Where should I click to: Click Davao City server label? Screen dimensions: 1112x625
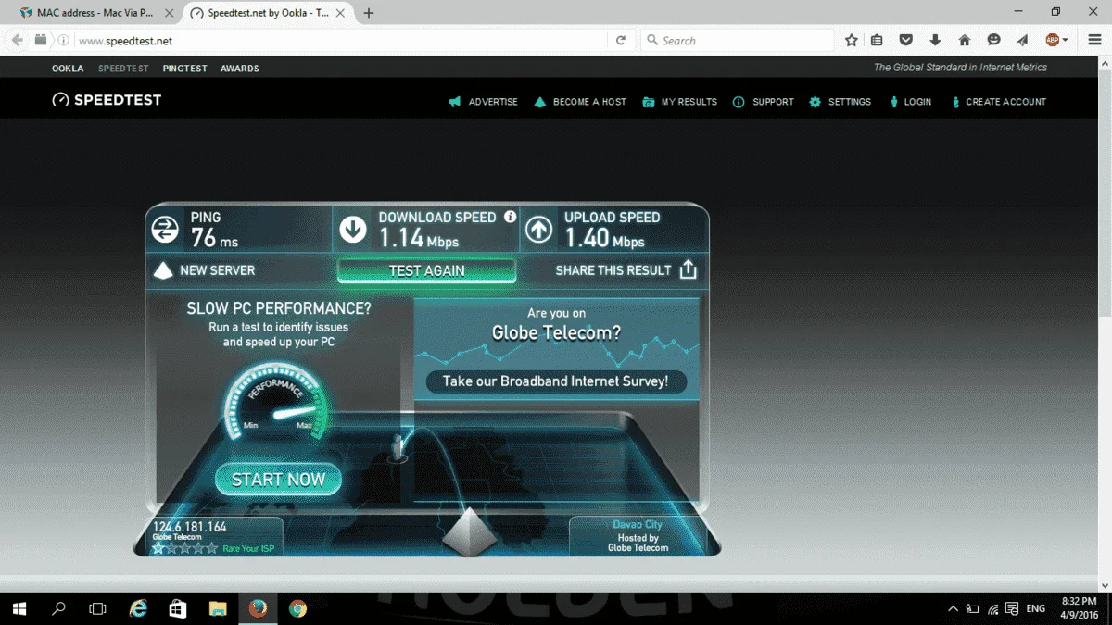[638, 525]
